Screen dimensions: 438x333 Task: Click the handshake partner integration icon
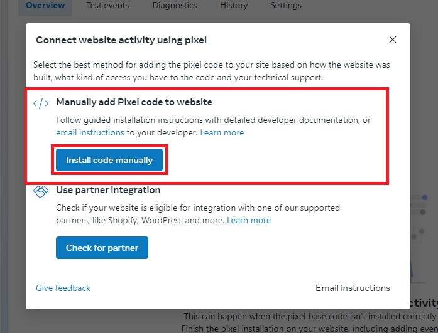click(x=41, y=191)
